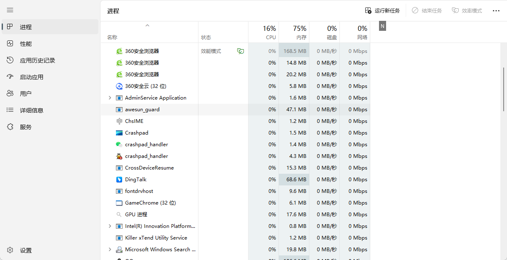507x260 pixels.
Task: Go to 启动应用 startup apps
Action: (x=31, y=77)
